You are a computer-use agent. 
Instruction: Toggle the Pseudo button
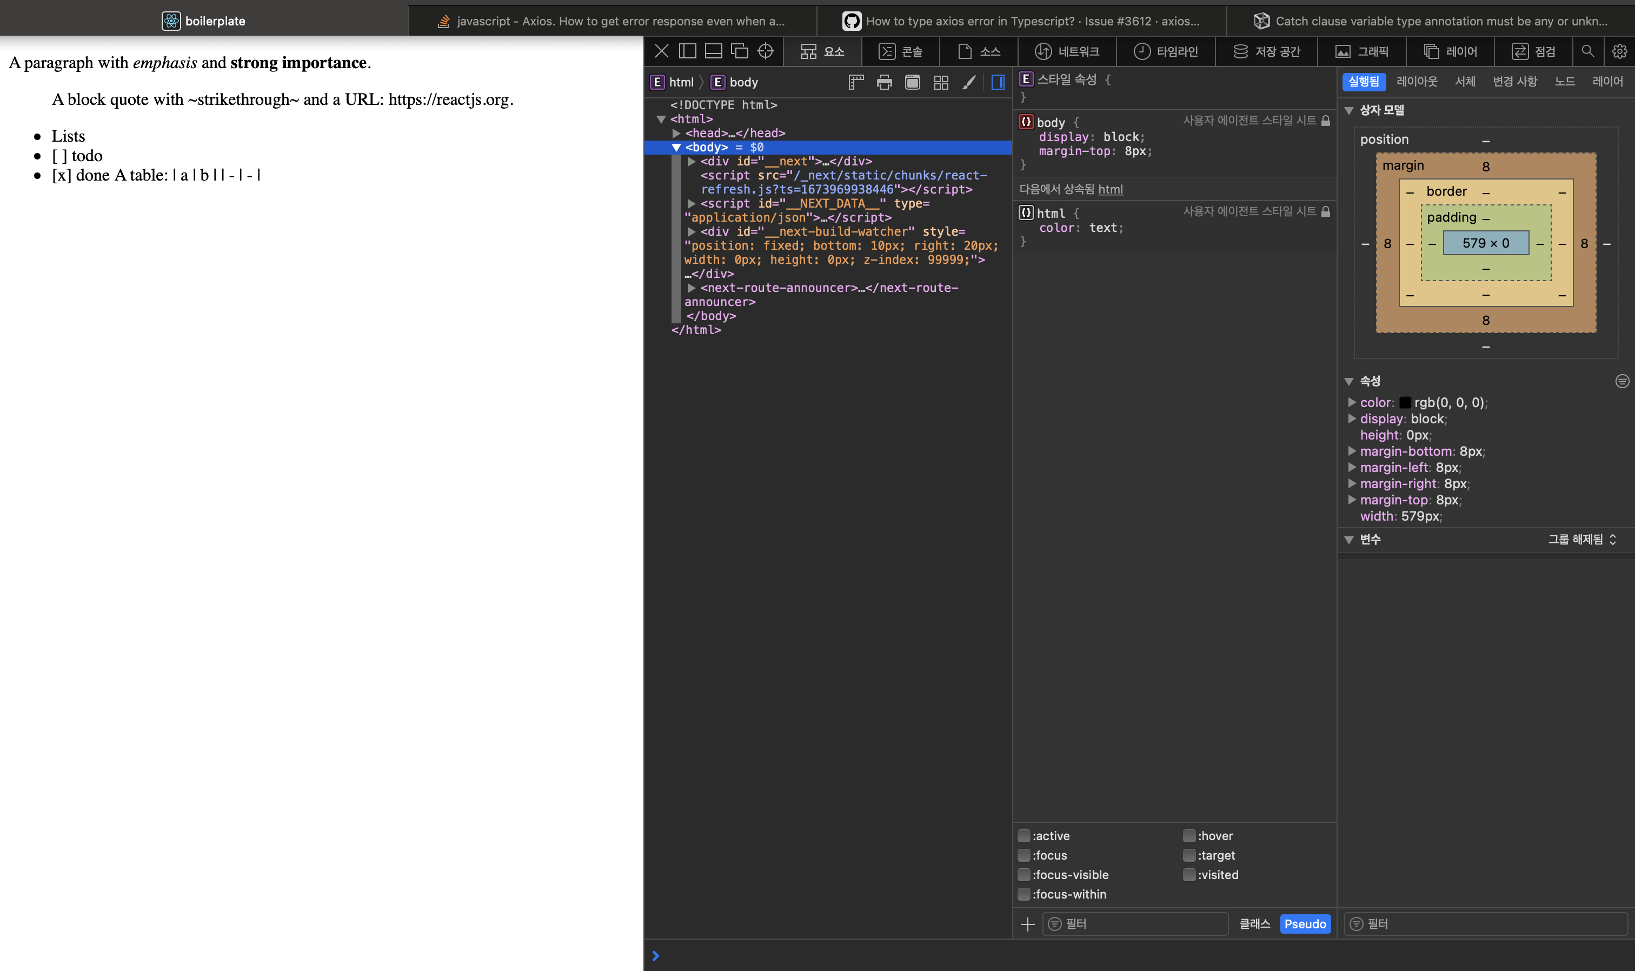1305,924
